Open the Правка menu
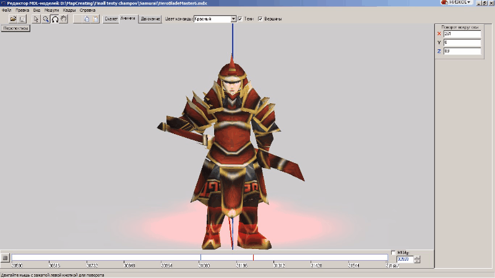 coord(22,10)
